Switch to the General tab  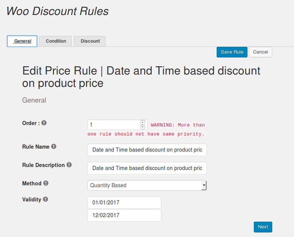22,41
